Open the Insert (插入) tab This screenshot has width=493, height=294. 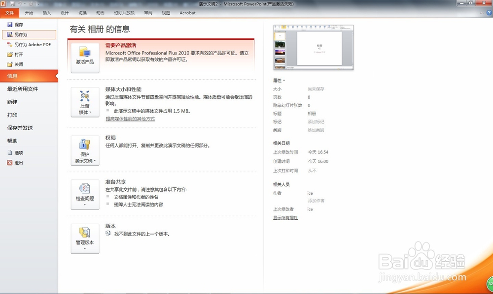pyautogui.click(x=46, y=13)
